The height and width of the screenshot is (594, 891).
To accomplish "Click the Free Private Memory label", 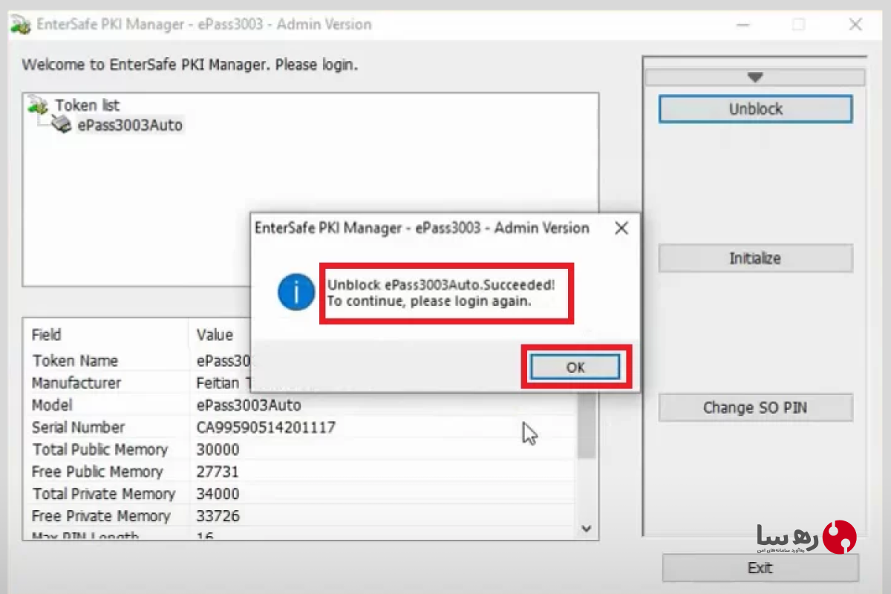I will [101, 516].
